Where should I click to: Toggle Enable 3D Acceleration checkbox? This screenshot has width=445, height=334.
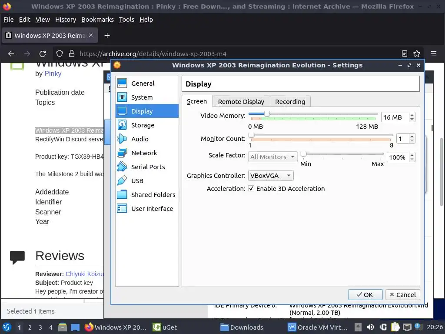[x=251, y=188]
